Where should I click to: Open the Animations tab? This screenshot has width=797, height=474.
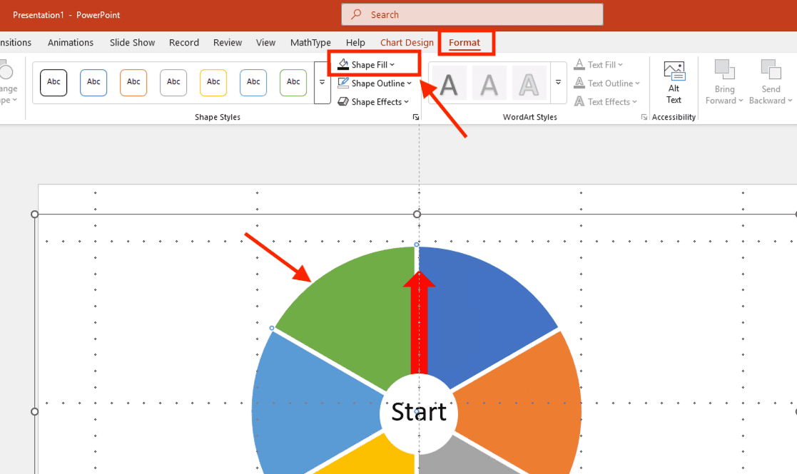[x=71, y=43]
